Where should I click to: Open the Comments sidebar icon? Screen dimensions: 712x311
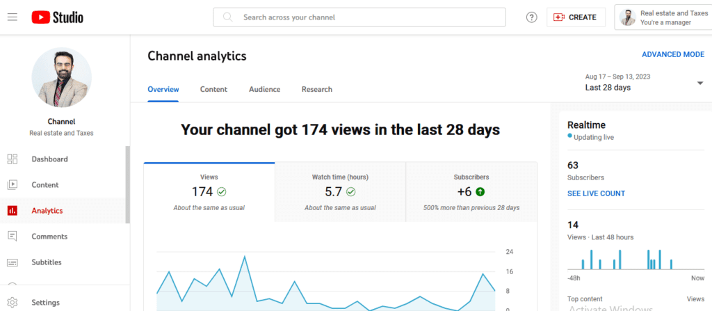click(13, 237)
